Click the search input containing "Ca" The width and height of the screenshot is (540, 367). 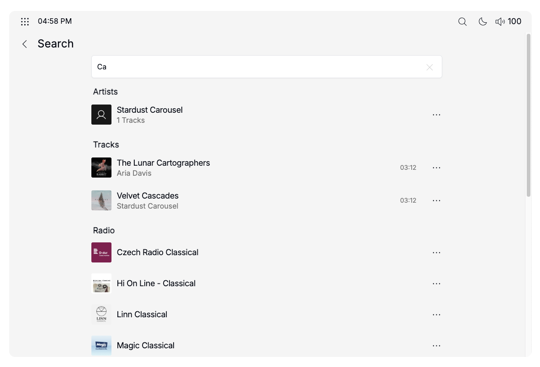[260, 67]
